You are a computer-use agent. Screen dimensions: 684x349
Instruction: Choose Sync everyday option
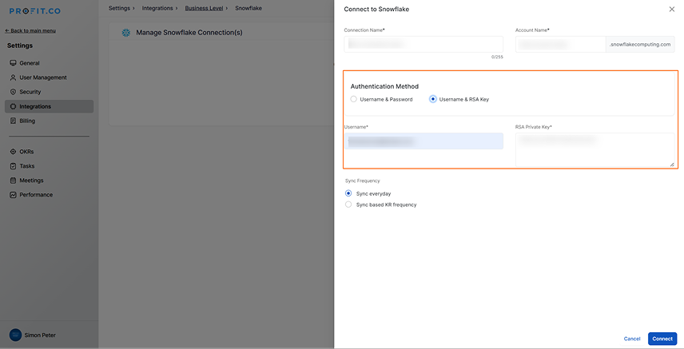coord(348,193)
